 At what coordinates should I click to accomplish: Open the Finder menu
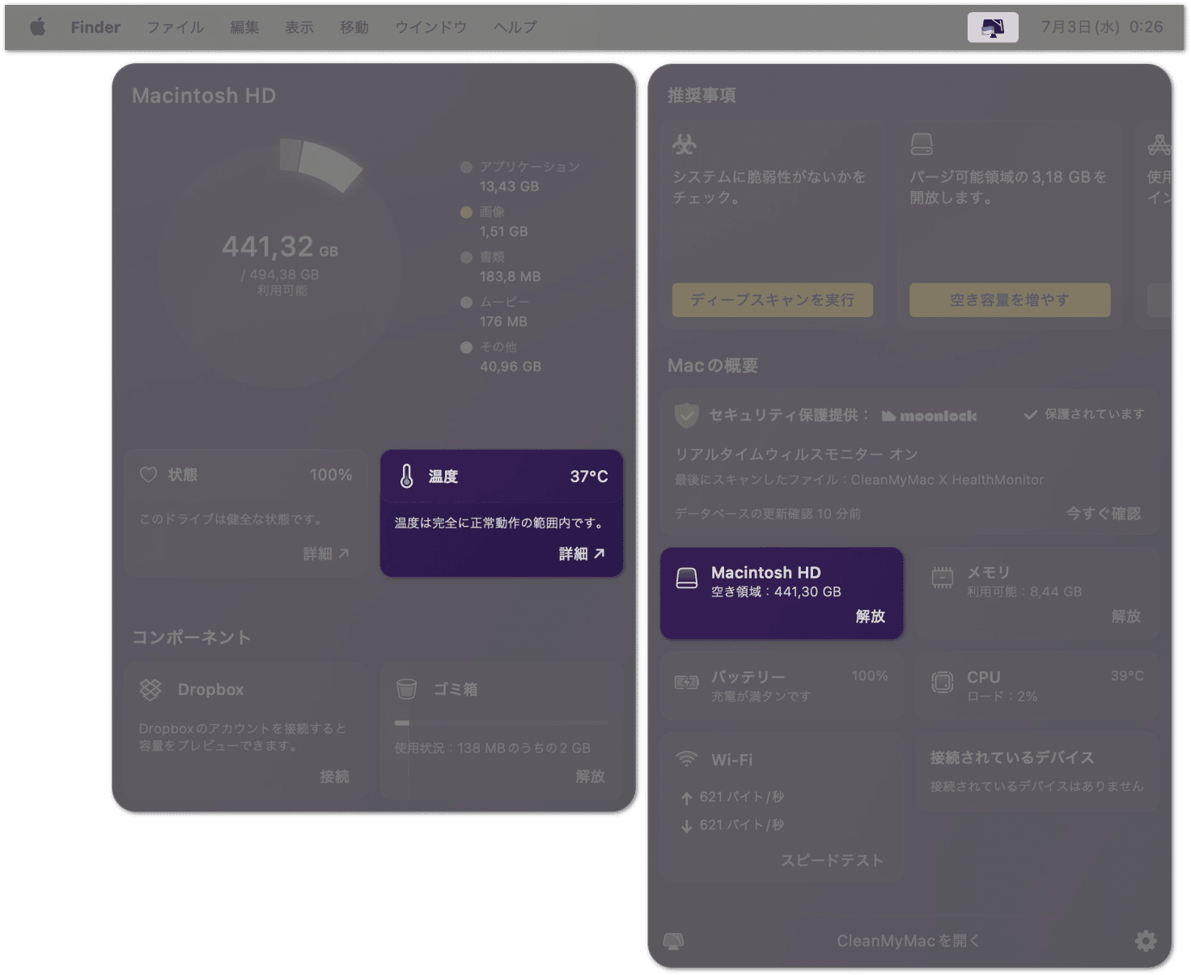(x=95, y=27)
